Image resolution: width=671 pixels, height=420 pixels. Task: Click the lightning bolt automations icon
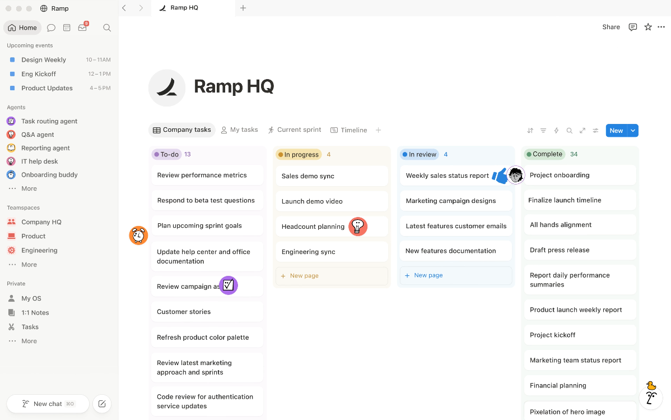coord(556,131)
